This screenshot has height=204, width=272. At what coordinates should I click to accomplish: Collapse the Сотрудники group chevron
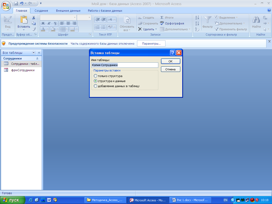[x=37, y=58]
